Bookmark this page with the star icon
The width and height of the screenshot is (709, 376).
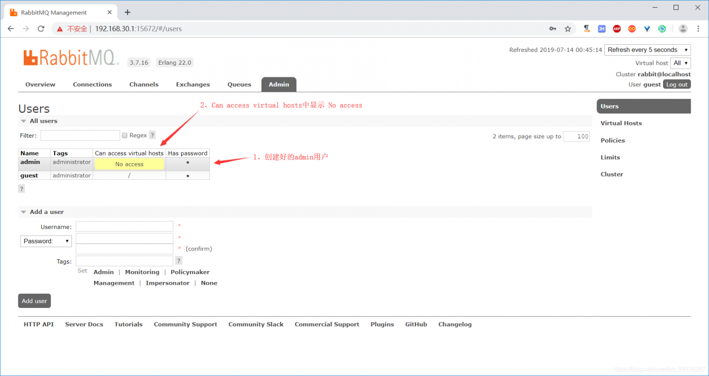(x=568, y=29)
